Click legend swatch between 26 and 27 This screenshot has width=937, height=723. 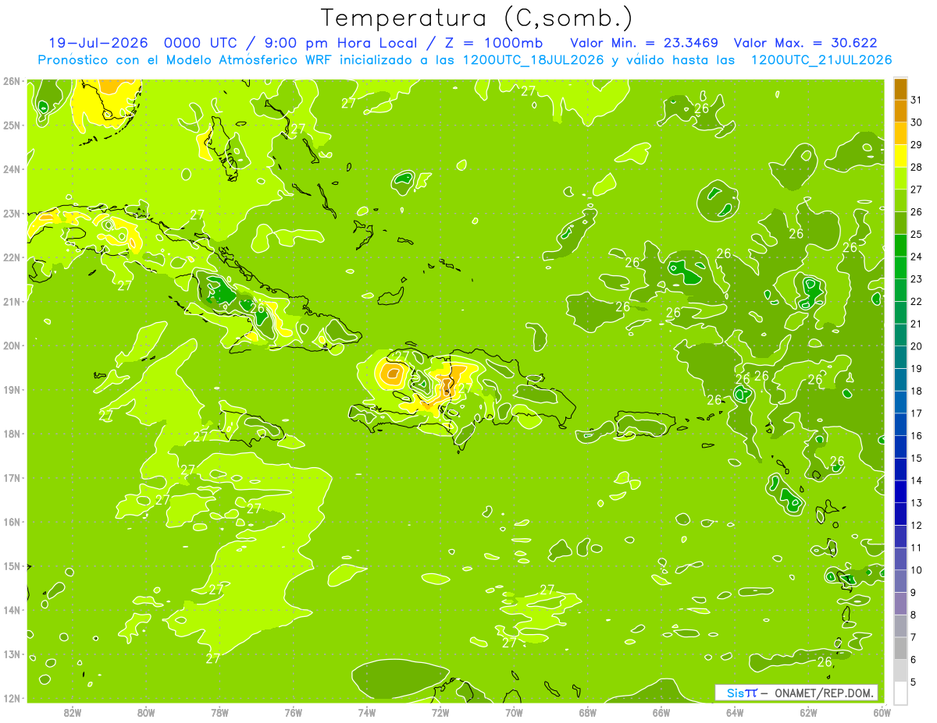coord(900,200)
